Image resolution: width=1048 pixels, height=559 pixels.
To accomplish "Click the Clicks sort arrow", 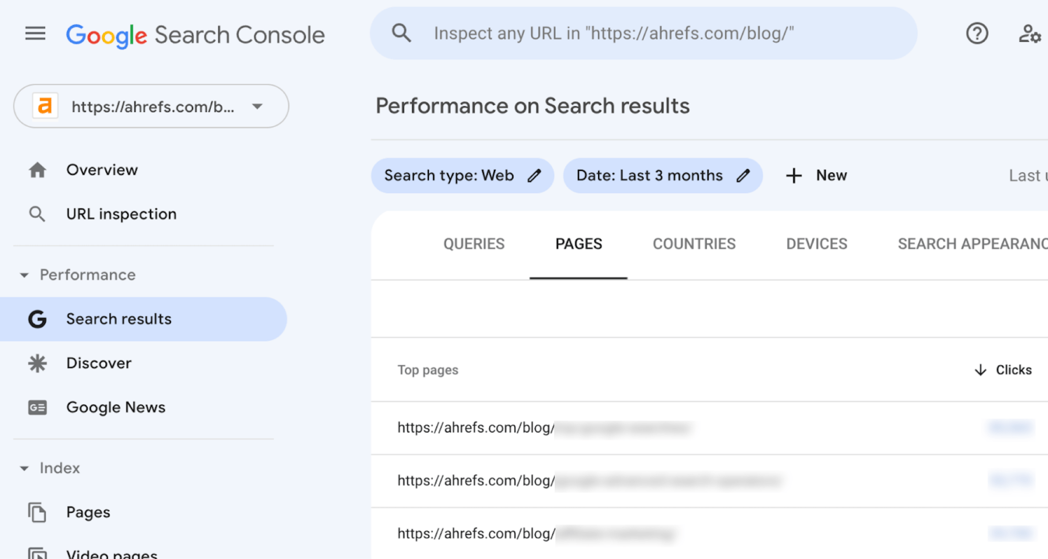I will tap(980, 370).
